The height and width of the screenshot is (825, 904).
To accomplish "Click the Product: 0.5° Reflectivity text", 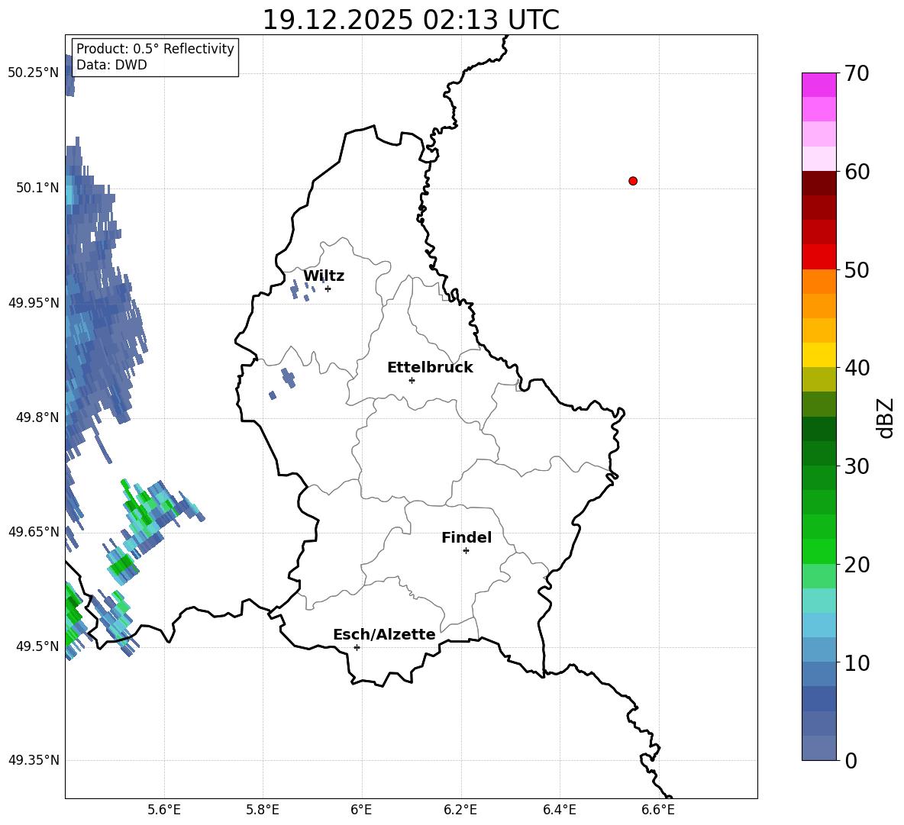I will (x=155, y=49).
